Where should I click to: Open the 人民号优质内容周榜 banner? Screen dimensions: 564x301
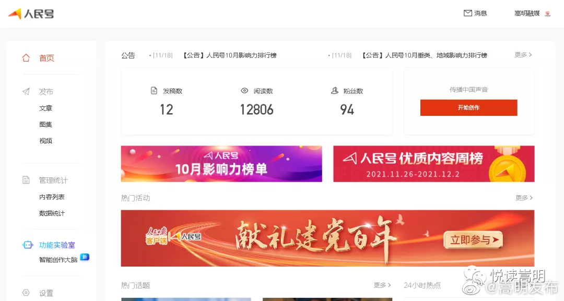[x=434, y=164]
